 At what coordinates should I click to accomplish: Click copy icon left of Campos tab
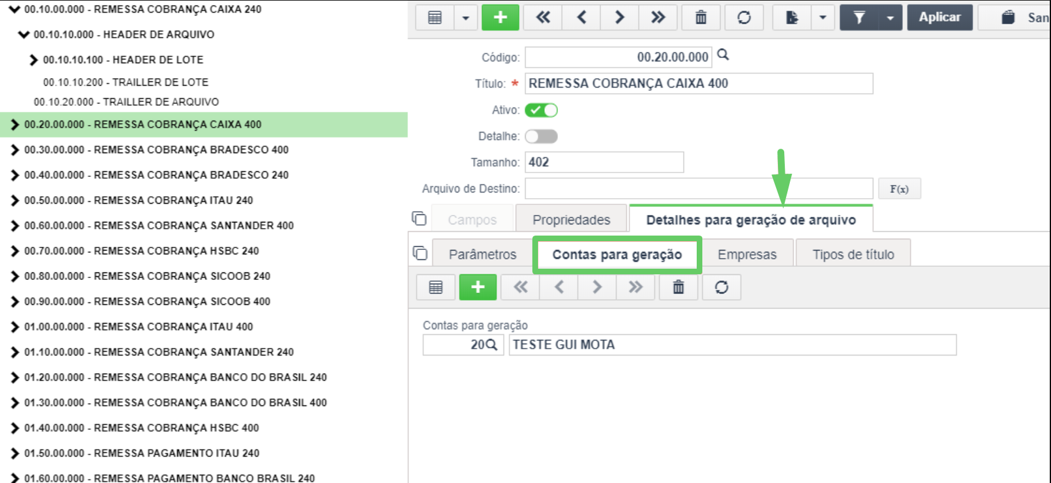(419, 219)
